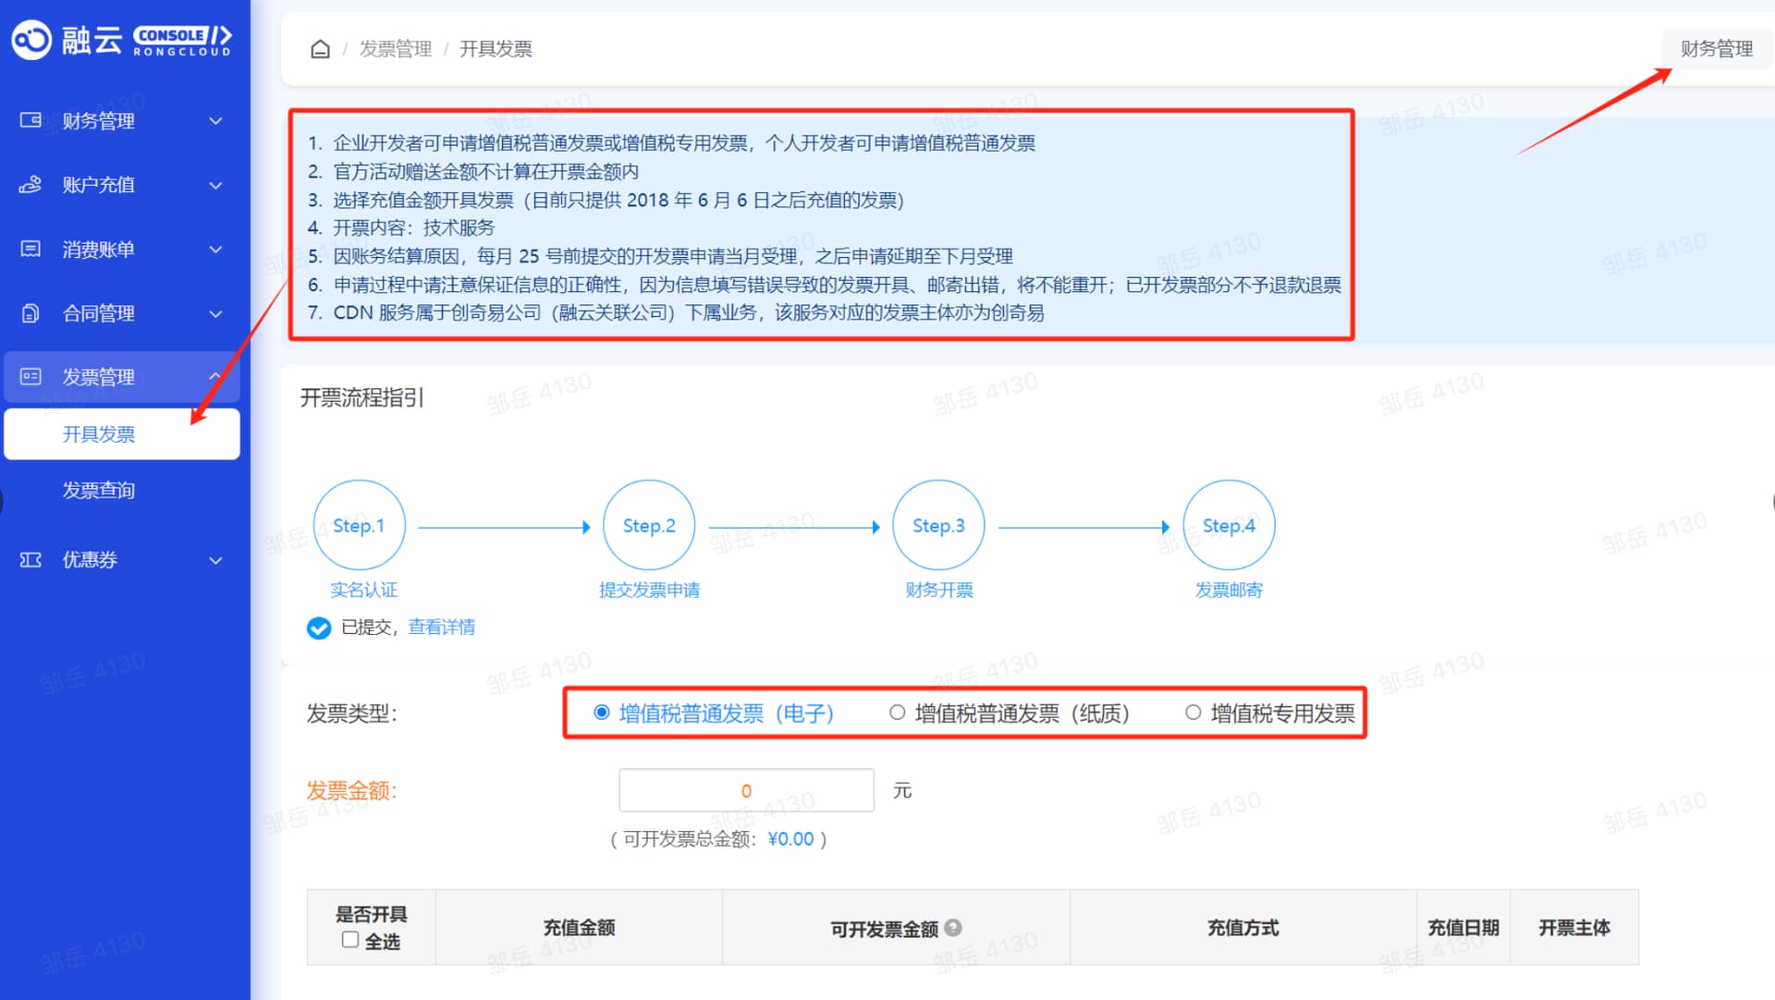The height and width of the screenshot is (1000, 1775).
Task: Click the 消费账单 bill icon in sidebar
Action: [x=31, y=249]
